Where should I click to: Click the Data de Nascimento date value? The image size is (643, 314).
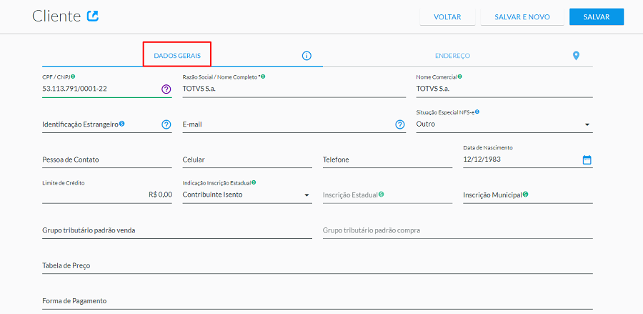(x=482, y=160)
